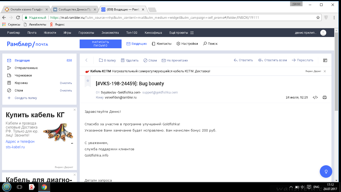Screen dimensions: 341x192
Task: Open Спам folder in sidebar
Action: (x=19, y=90)
